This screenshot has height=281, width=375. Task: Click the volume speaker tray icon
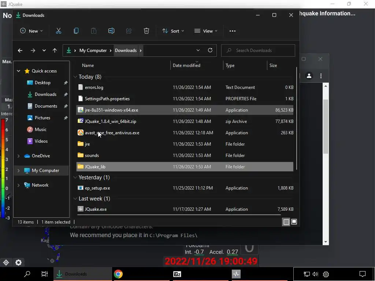pos(315,274)
